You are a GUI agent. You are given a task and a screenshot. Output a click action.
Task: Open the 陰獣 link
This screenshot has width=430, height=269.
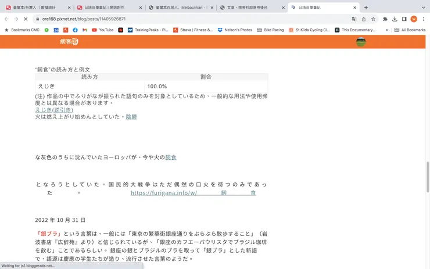[131, 117]
